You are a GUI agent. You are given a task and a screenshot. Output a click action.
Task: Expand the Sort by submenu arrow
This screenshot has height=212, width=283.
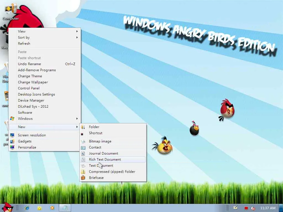[77, 38]
